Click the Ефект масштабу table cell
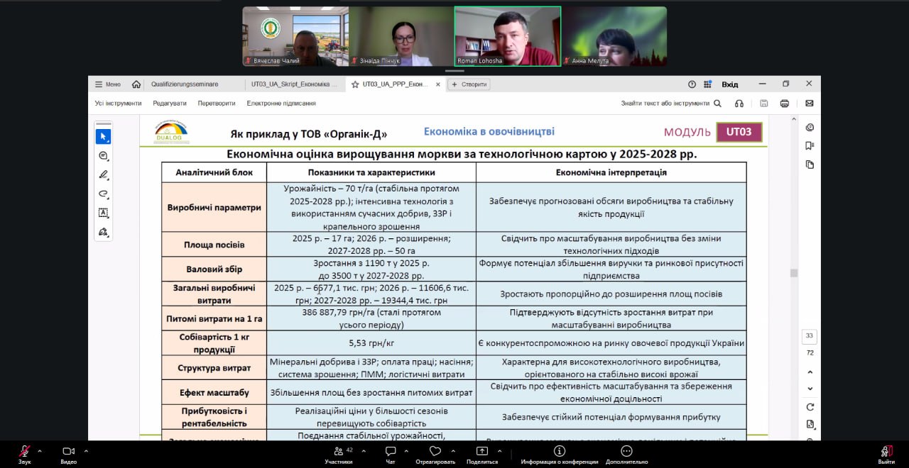Screen dimensions: 909x468 214,392
